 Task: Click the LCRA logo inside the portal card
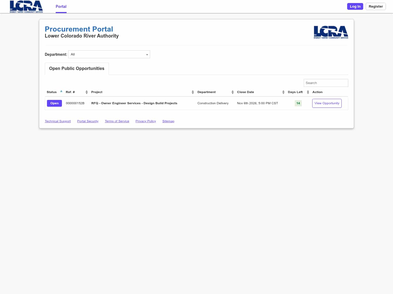click(331, 32)
